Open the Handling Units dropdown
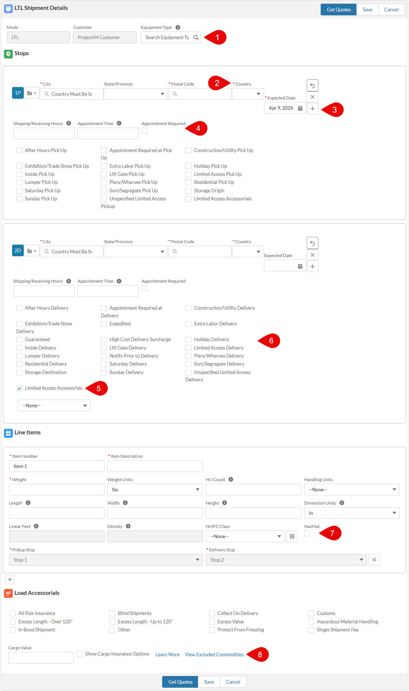The width and height of the screenshot is (409, 691). coord(352,490)
